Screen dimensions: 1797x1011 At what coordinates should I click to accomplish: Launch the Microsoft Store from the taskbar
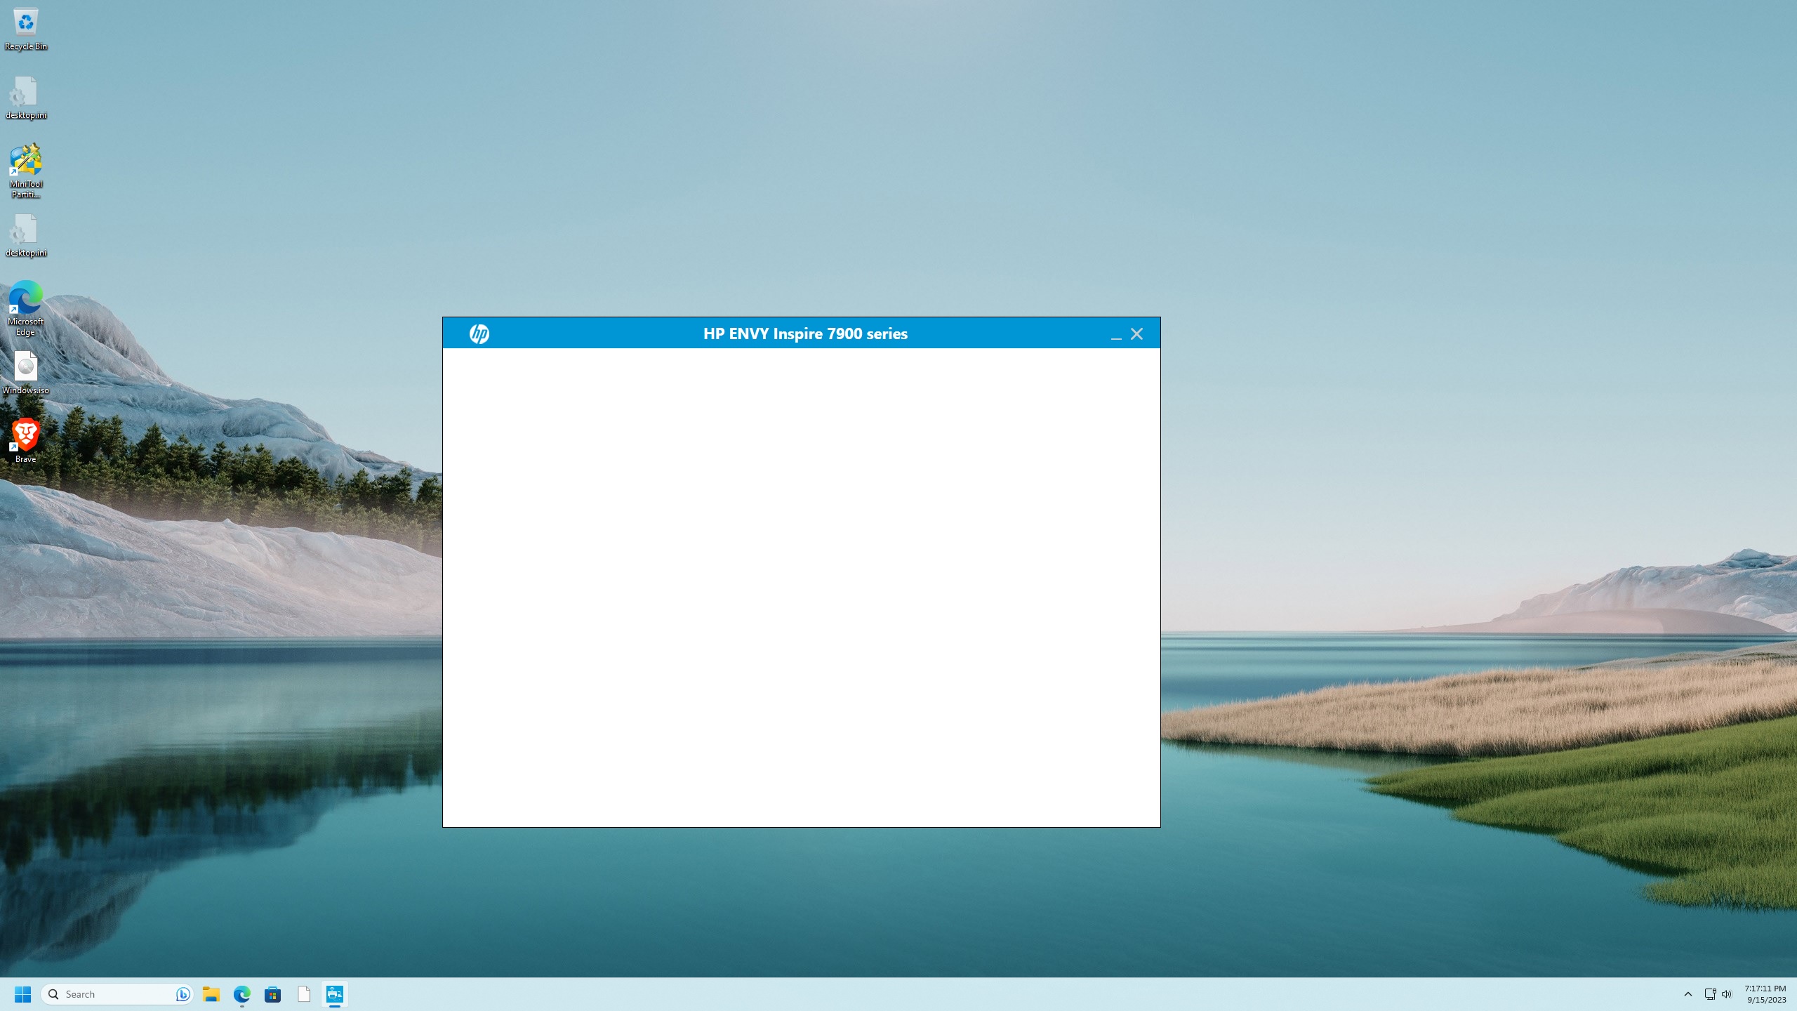pos(273,994)
